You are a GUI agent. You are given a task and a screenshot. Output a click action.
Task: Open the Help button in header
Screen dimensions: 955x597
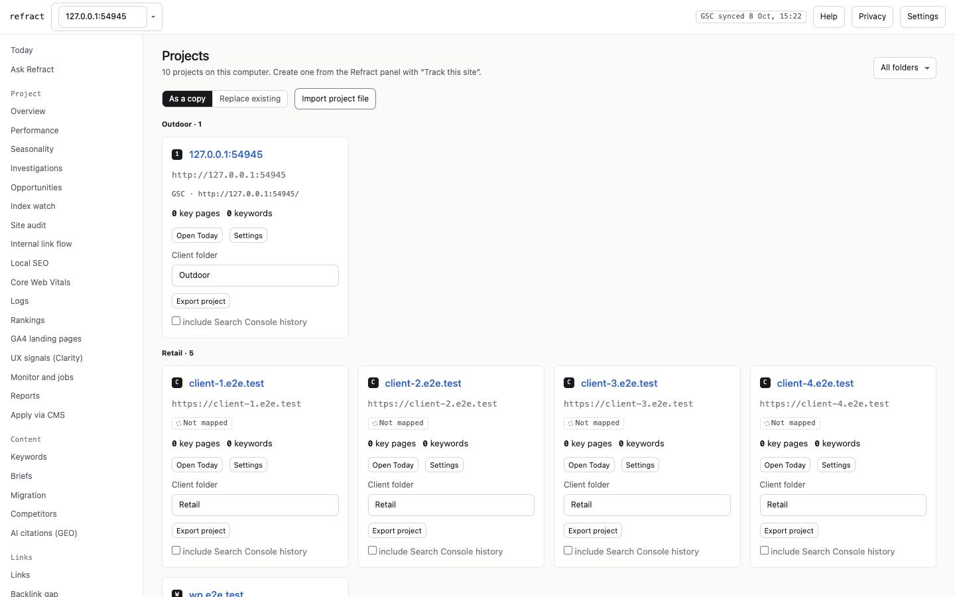(x=828, y=17)
